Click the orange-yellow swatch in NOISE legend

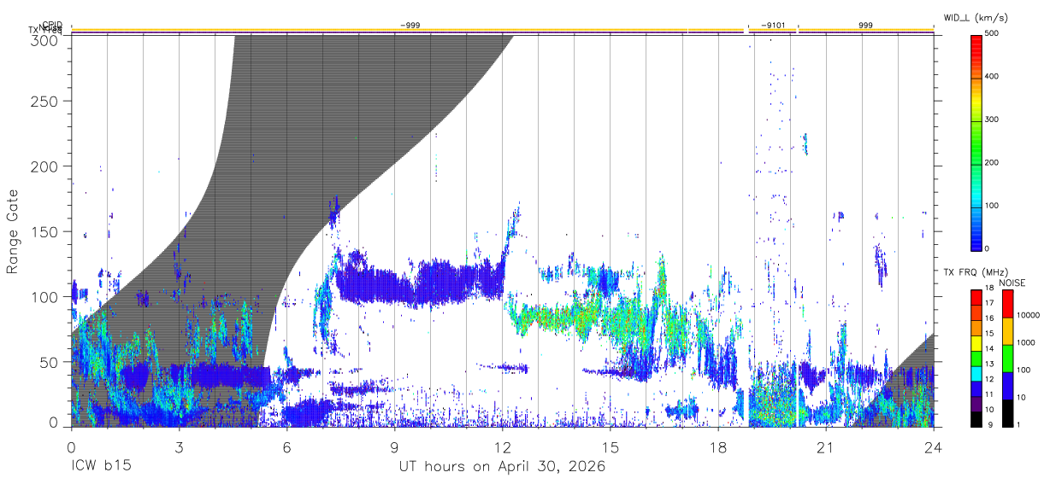(1006, 331)
